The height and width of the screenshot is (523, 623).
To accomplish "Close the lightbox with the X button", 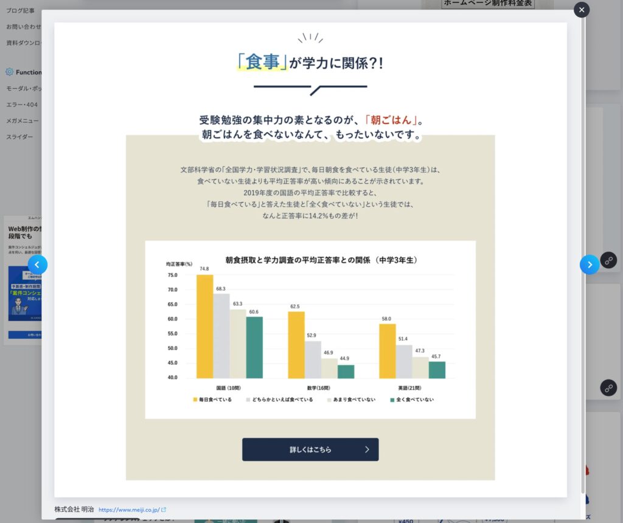I will pos(582,10).
